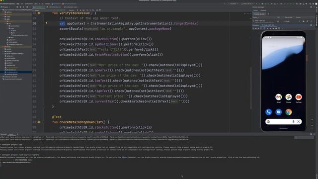Tap microphone icon in emulator search bar
Image resolution: width=318 pixels, height=179 pixels.
[293, 121]
